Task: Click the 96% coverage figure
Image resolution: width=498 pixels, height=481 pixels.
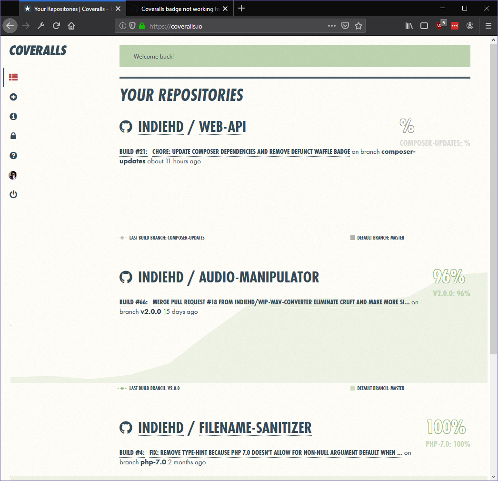Action: [x=449, y=276]
